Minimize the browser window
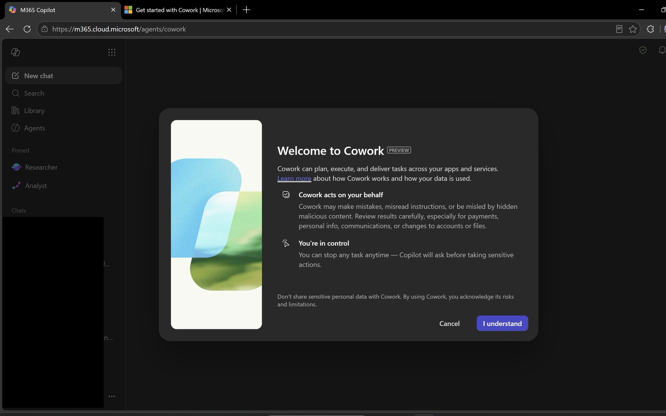Image resolution: width=666 pixels, height=416 pixels. tap(641, 10)
